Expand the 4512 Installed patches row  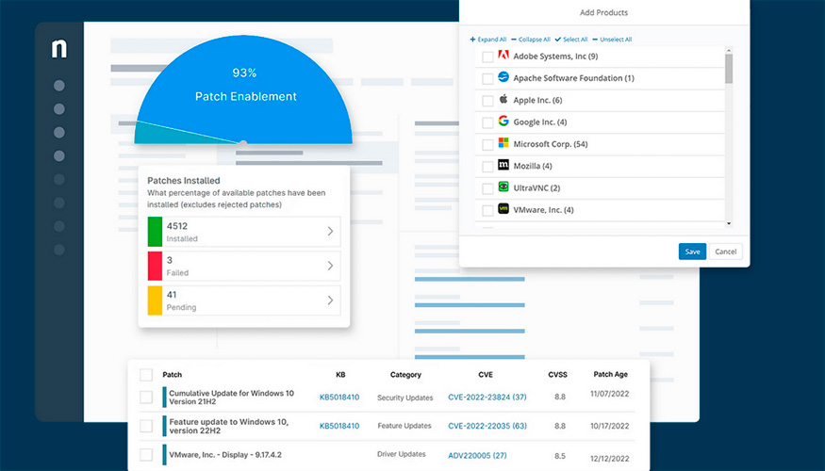[330, 231]
